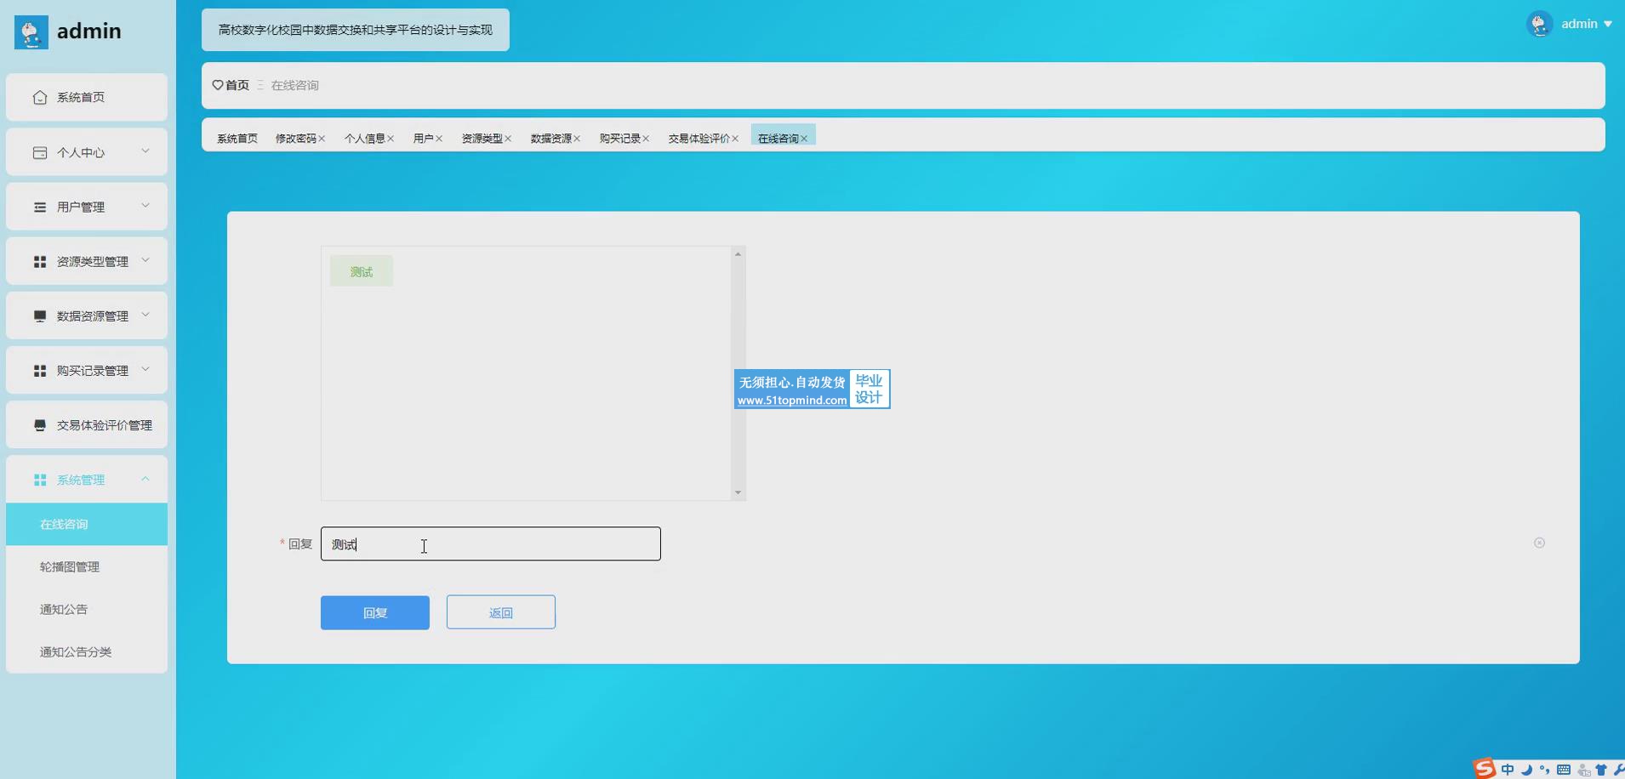Close the 修改密码 tab

point(322,139)
